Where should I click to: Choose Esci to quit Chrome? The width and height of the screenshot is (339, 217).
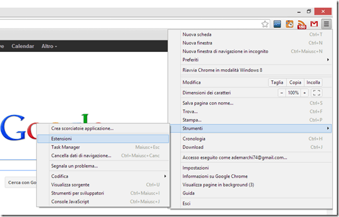(x=256, y=204)
